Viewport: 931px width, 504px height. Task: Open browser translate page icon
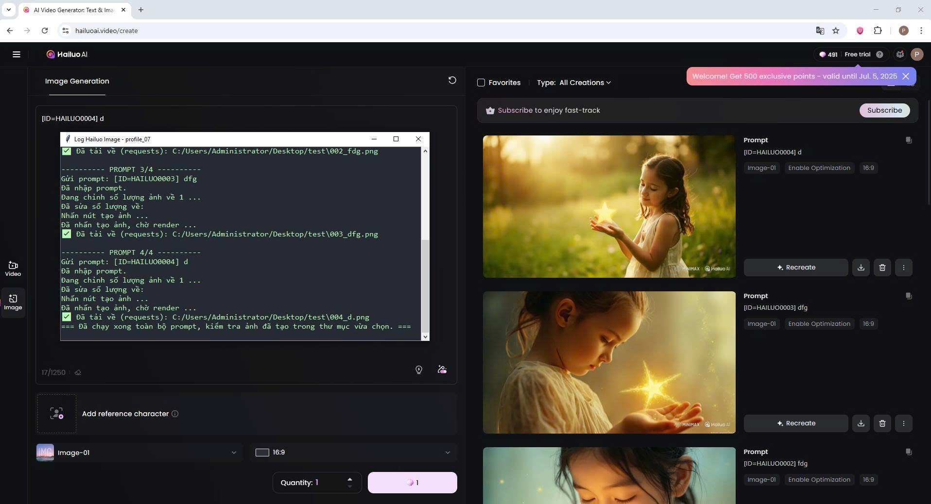pyautogui.click(x=820, y=31)
